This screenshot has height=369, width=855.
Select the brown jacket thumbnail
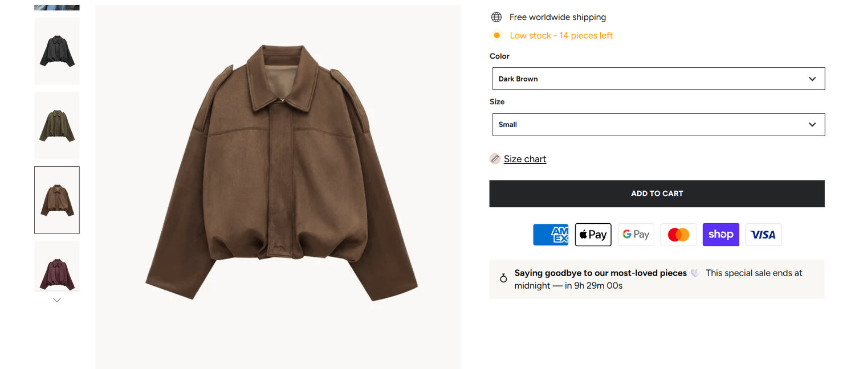pyautogui.click(x=57, y=200)
